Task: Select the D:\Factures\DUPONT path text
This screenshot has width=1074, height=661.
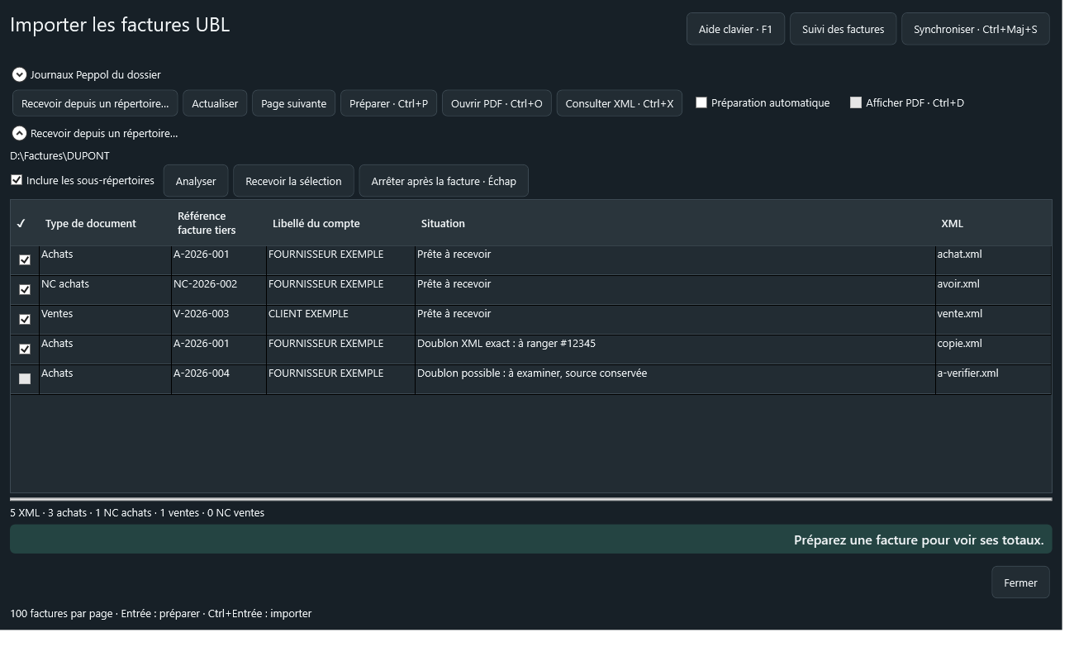Action: (x=59, y=155)
